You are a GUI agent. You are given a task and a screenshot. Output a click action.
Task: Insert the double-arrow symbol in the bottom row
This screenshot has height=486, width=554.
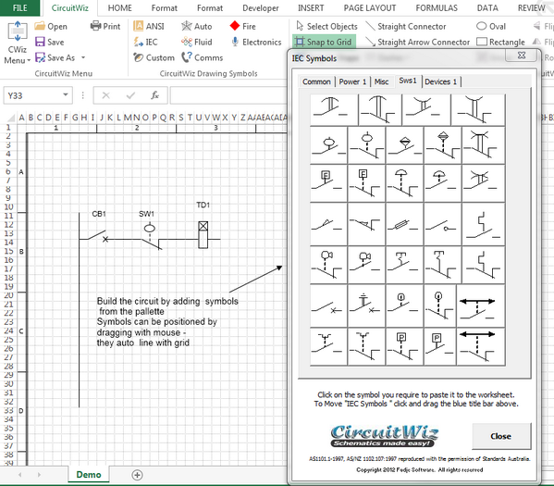(x=481, y=347)
